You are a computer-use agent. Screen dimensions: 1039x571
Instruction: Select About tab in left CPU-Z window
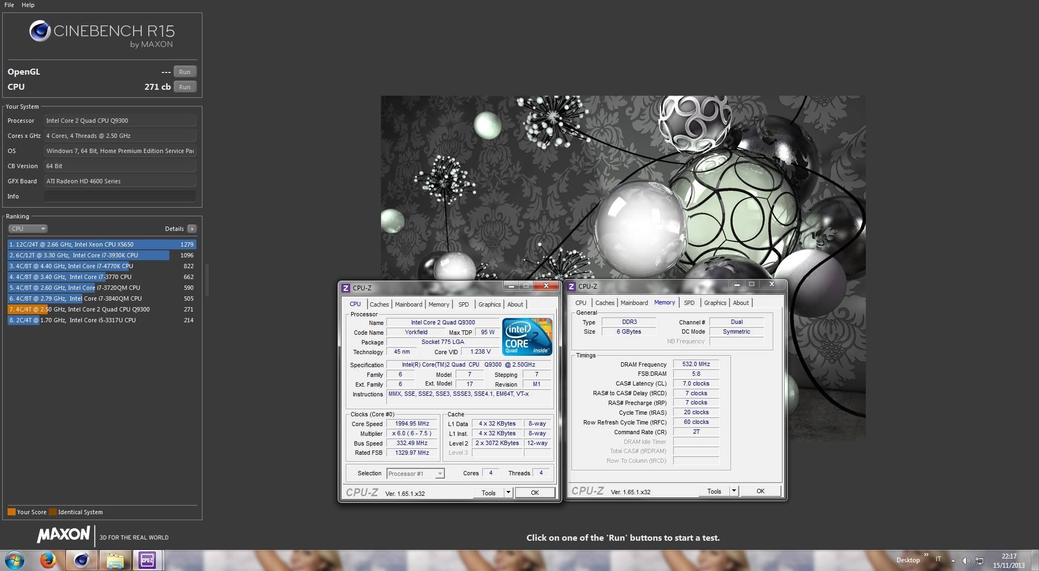coord(515,304)
